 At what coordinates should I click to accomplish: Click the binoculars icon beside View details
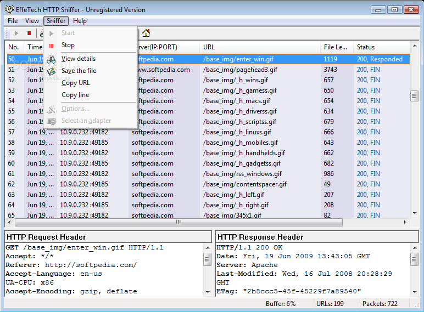51,59
